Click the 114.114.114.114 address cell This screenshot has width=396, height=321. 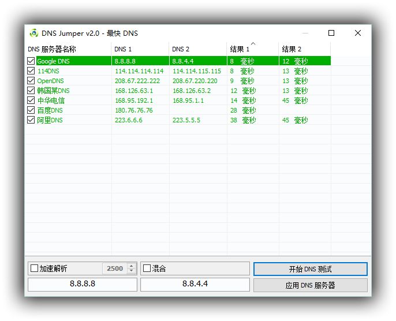click(139, 71)
